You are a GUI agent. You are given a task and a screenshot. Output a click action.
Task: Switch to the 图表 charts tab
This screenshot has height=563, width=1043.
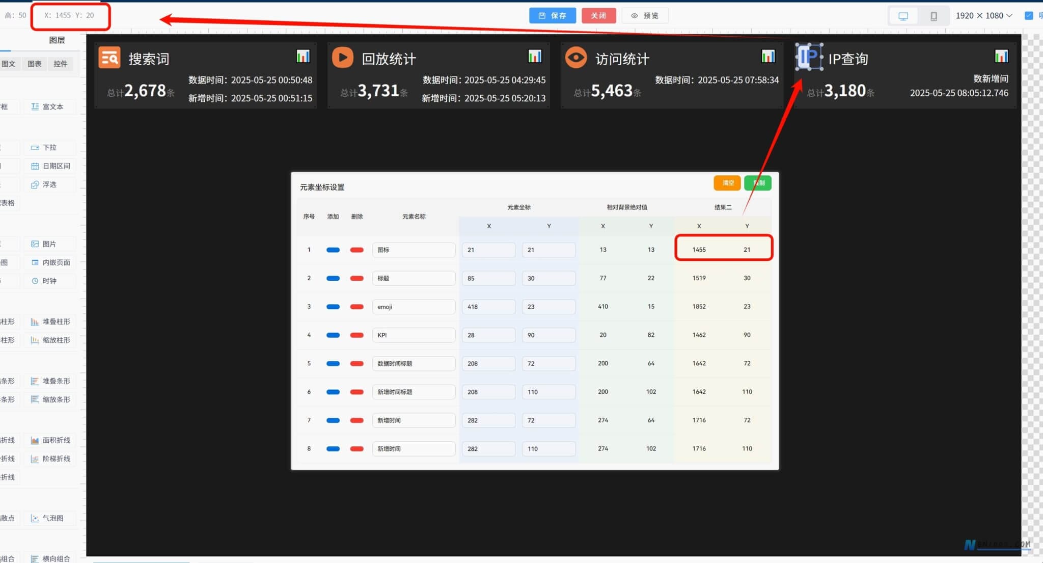(x=35, y=64)
